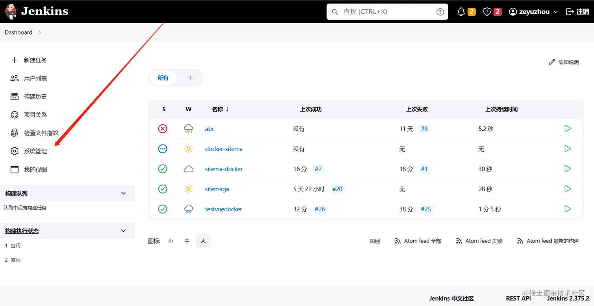The image size is (594, 306).
Task: Open successful build #26 of testvuedocker
Action: pyautogui.click(x=320, y=209)
